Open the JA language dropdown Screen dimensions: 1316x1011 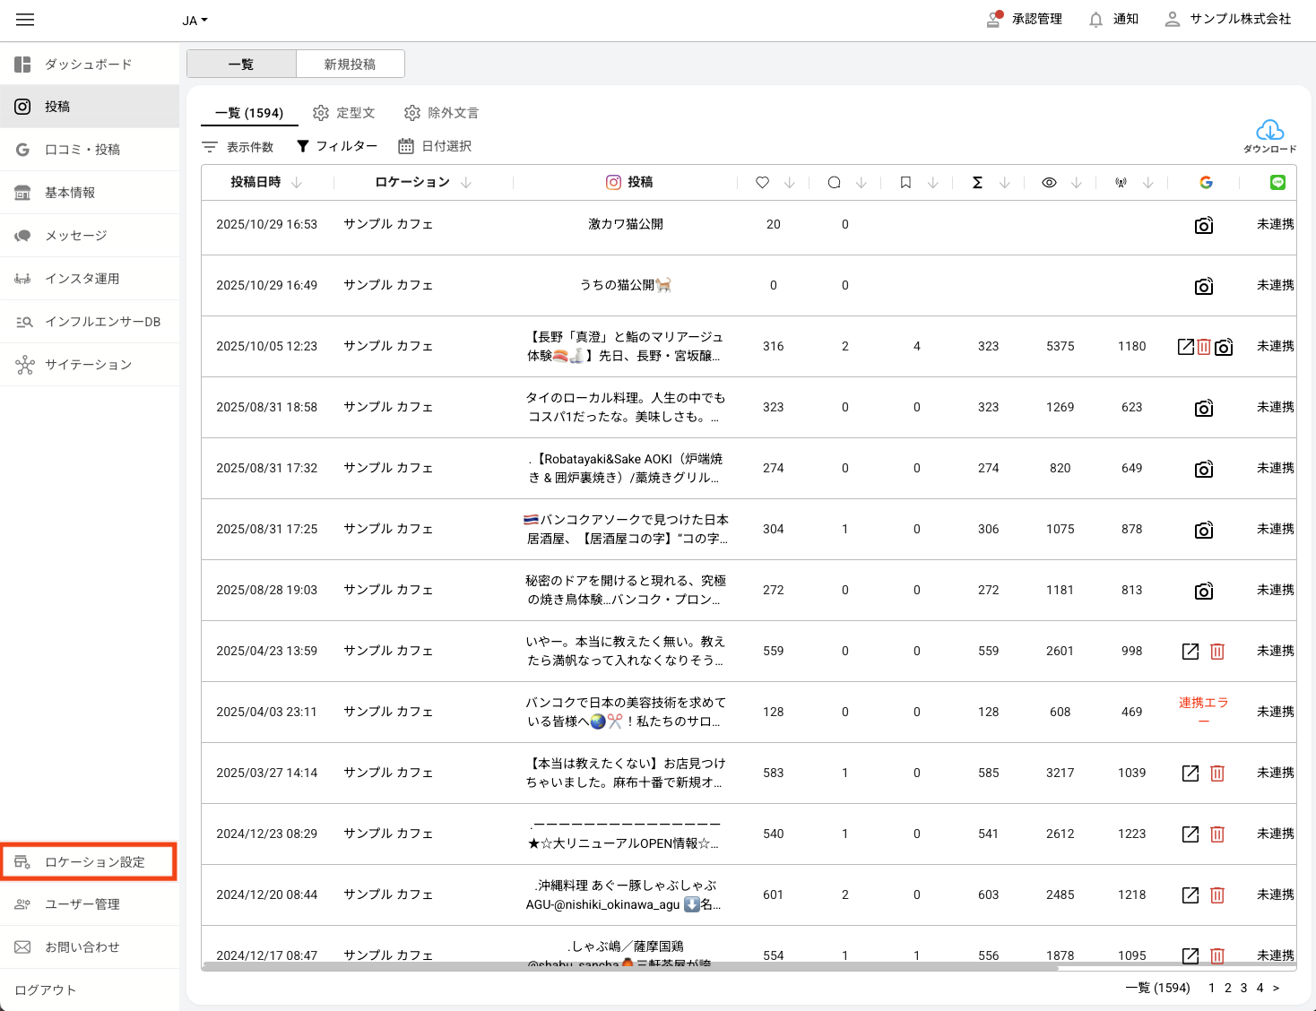coord(195,21)
